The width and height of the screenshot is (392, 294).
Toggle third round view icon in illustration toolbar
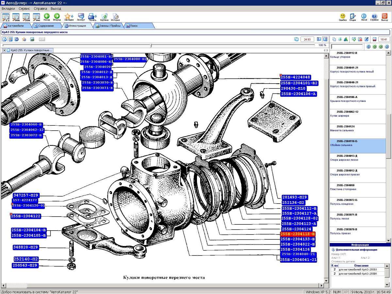(x=17, y=39)
